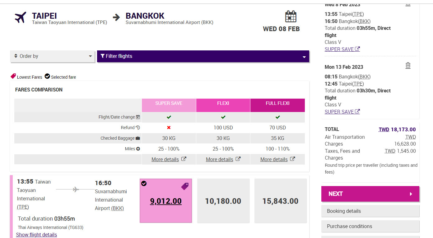Screen dimensions: 433x238
Task: Open More details for SUPER SAVE
Action: [165, 159]
